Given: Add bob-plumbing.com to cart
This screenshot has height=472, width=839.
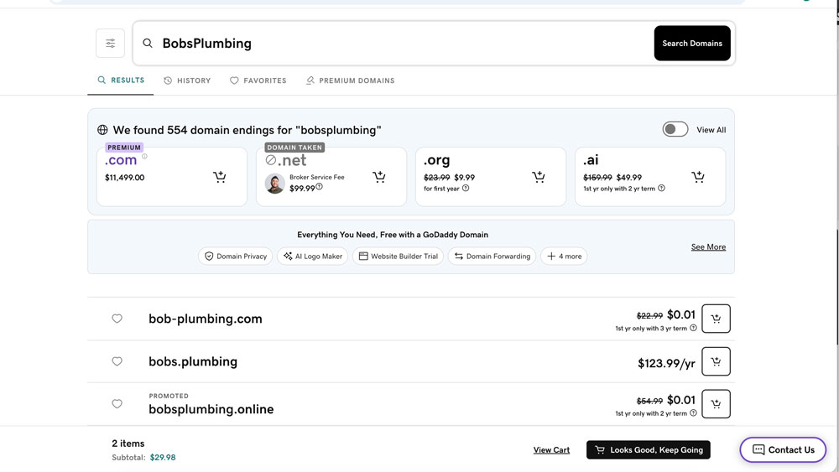Looking at the screenshot, I should [x=716, y=319].
